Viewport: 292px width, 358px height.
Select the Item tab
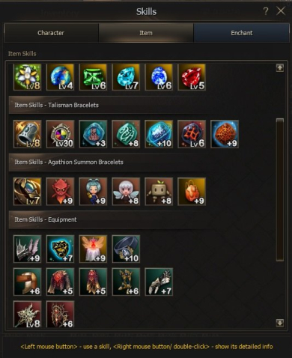click(146, 33)
